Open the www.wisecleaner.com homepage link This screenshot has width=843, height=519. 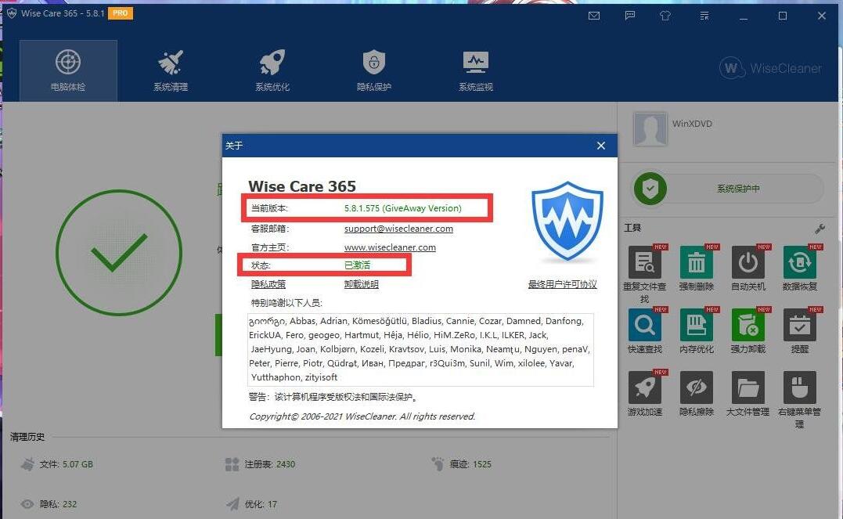click(x=390, y=247)
